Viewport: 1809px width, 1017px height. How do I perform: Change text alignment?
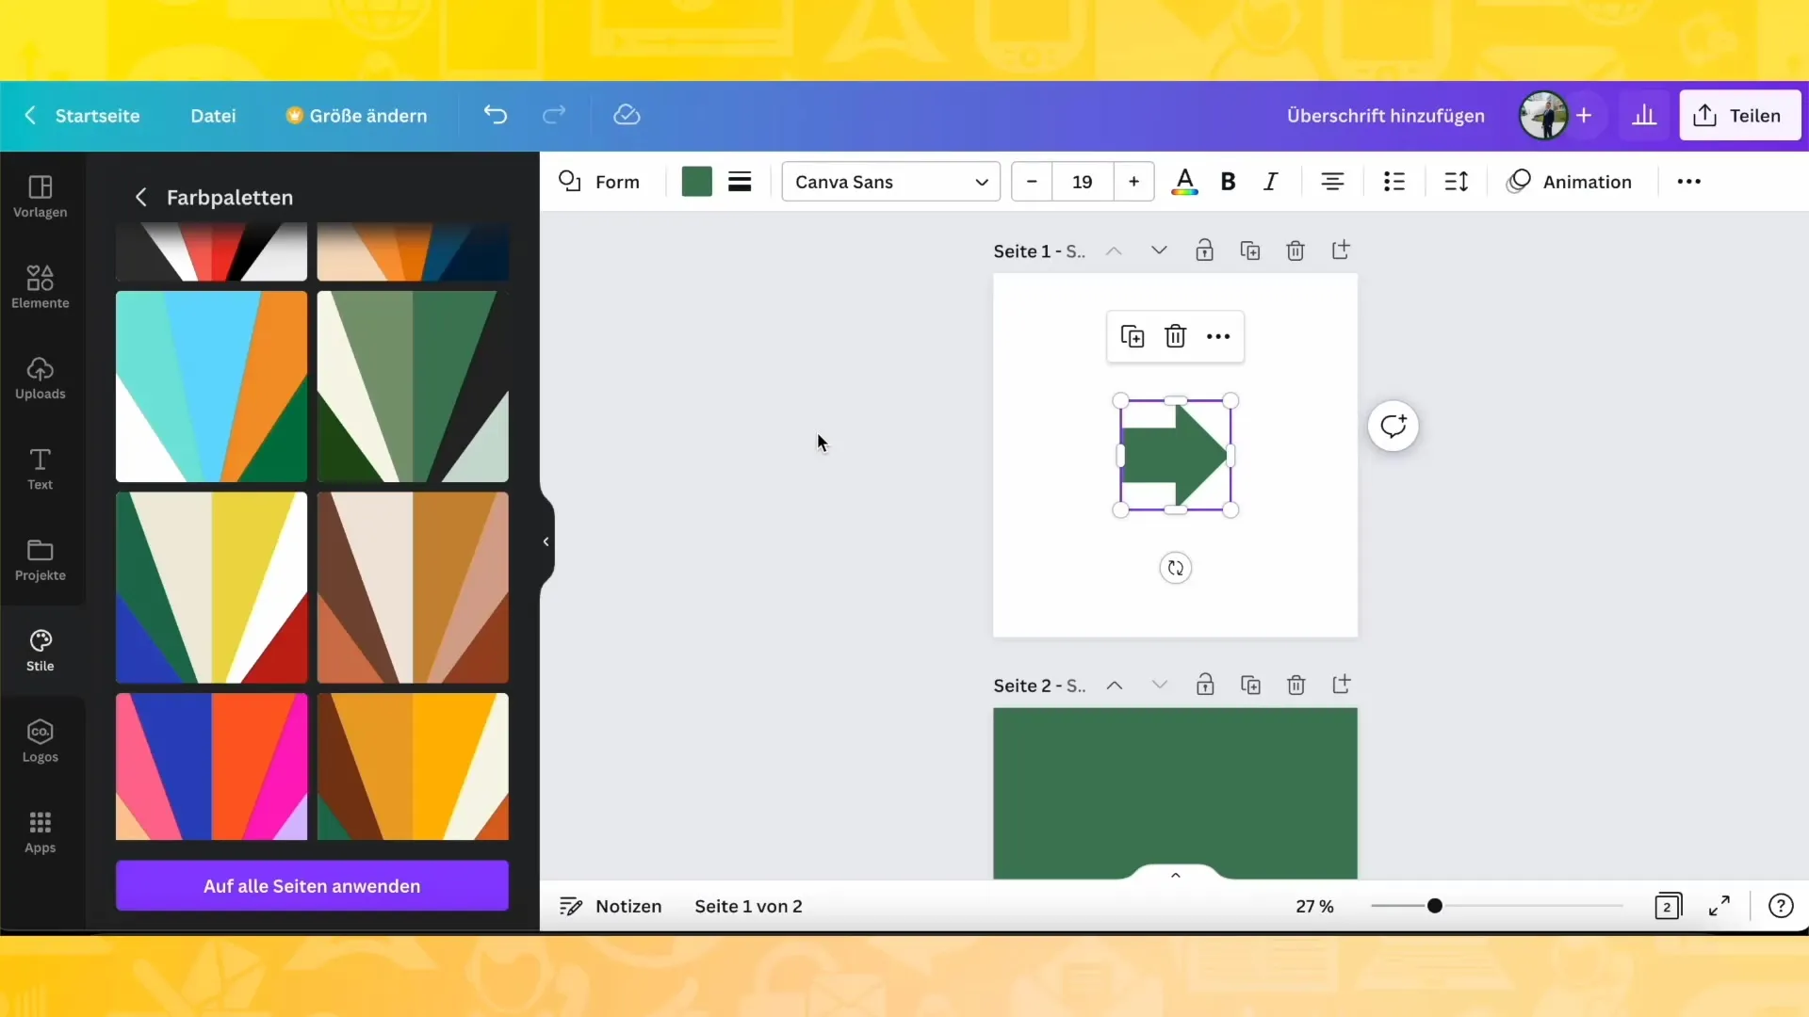click(1332, 182)
